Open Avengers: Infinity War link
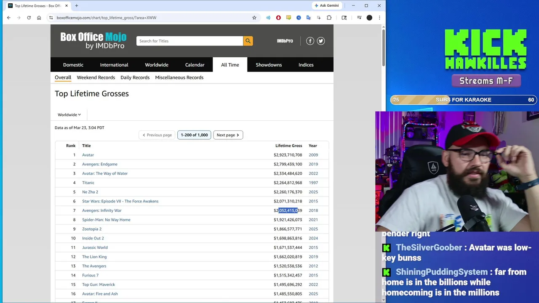 tap(101, 210)
